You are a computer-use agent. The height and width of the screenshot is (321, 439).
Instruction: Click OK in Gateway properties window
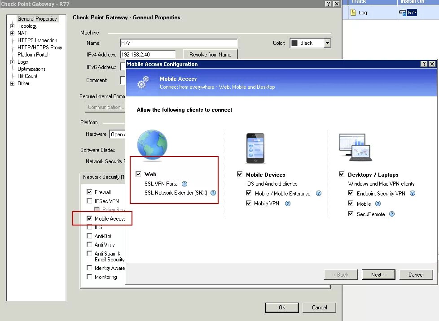coord(282,307)
